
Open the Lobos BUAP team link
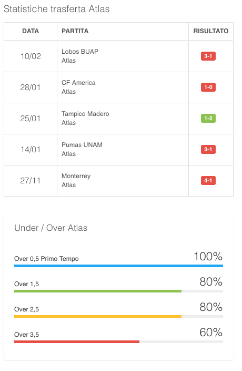click(80, 52)
